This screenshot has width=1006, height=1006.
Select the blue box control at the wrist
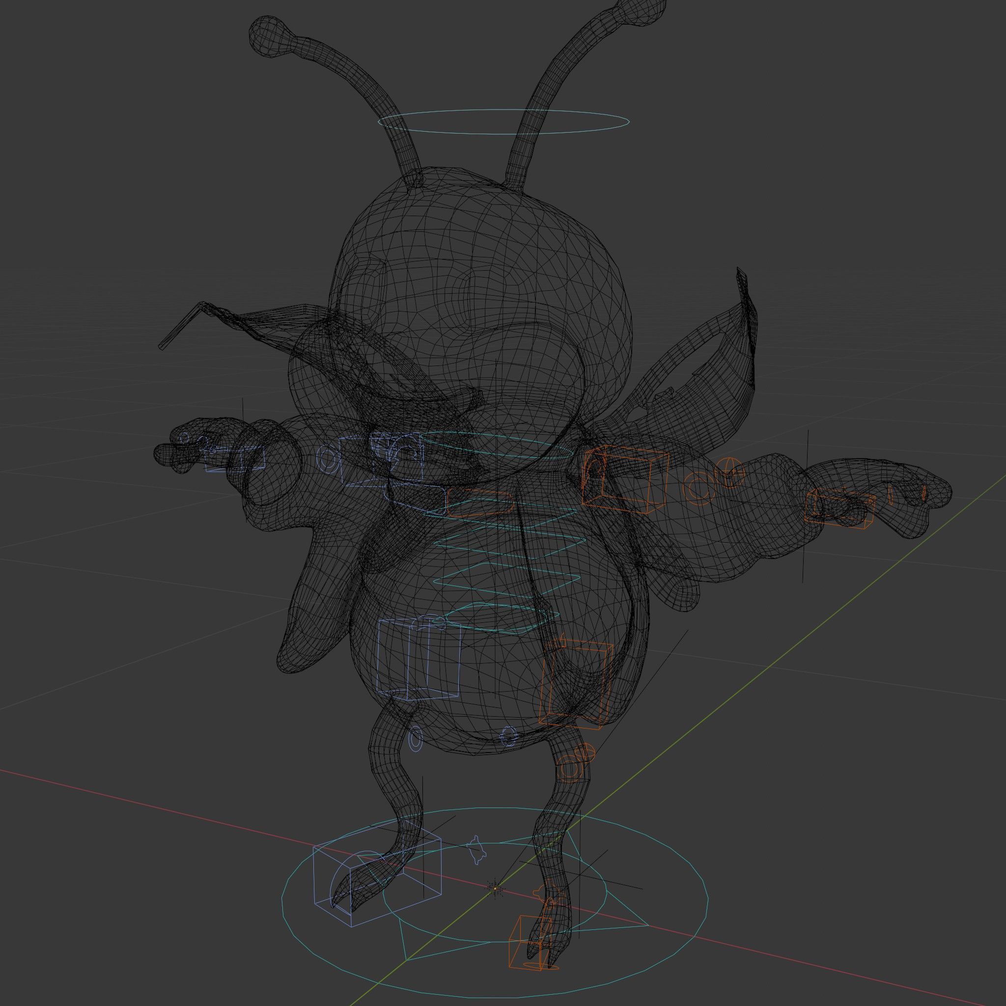(x=234, y=459)
